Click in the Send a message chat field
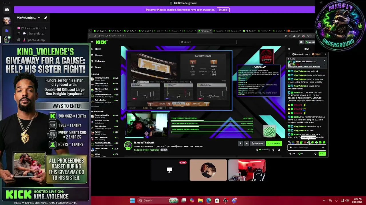 tap(307, 147)
